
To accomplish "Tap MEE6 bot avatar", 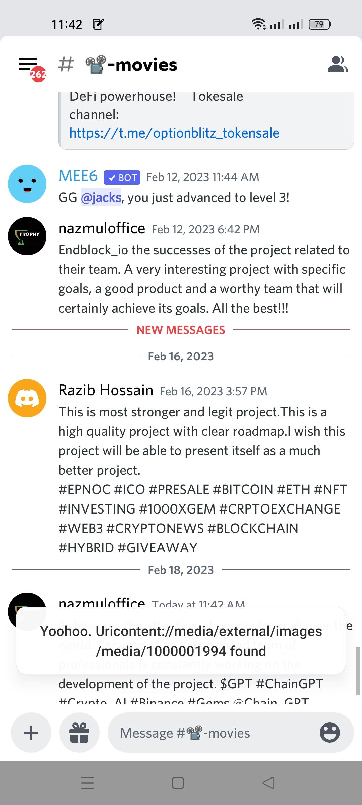I will point(27,184).
